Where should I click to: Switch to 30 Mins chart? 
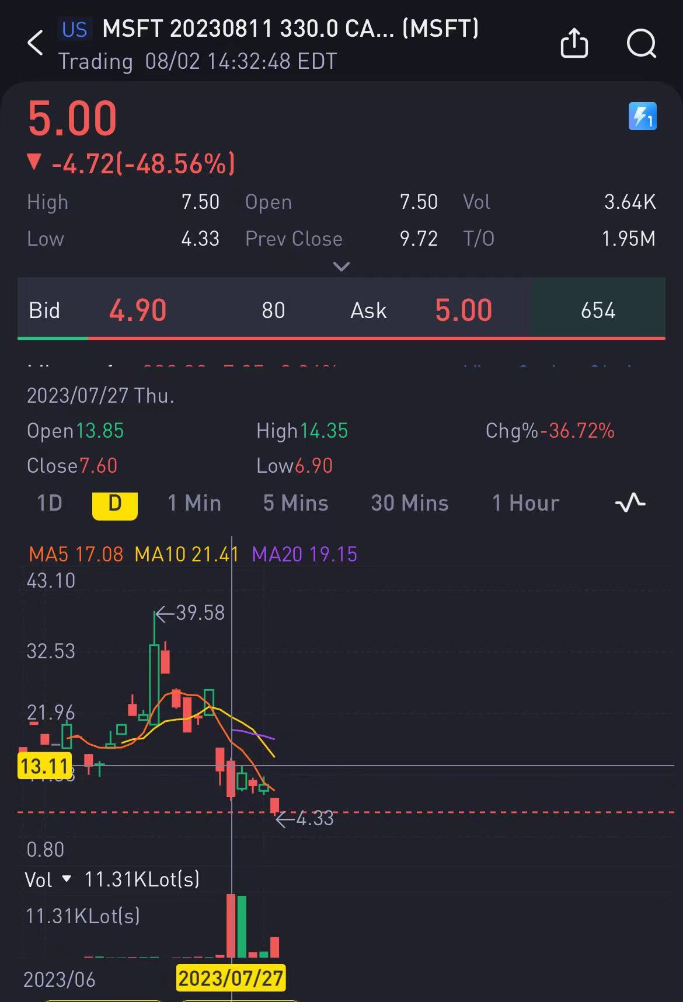(410, 503)
